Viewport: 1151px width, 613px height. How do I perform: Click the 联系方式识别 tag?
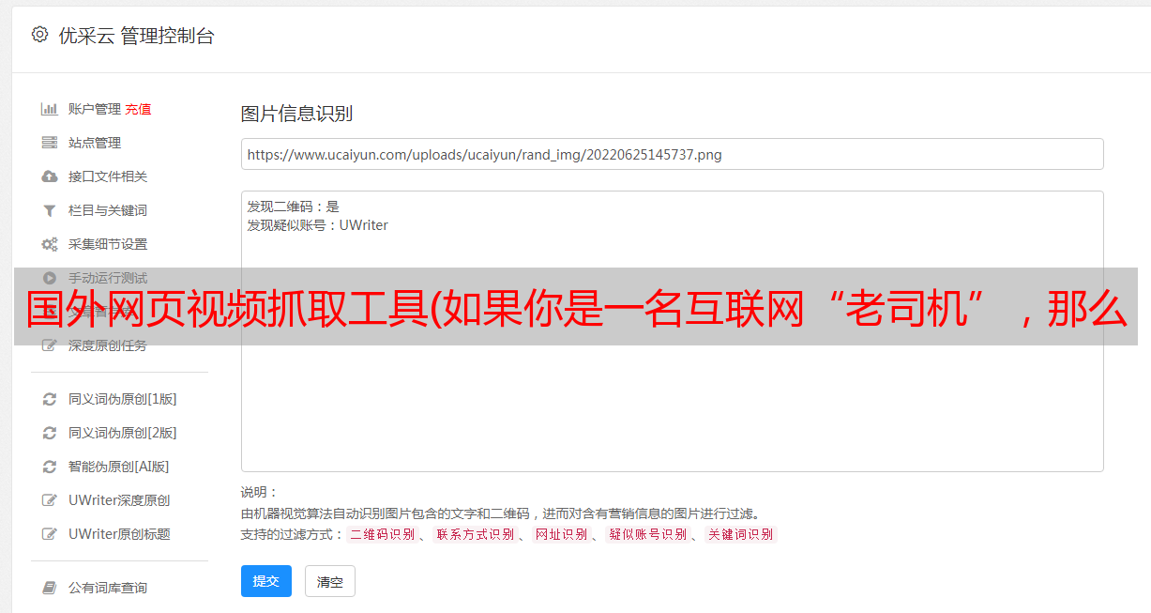(x=475, y=534)
